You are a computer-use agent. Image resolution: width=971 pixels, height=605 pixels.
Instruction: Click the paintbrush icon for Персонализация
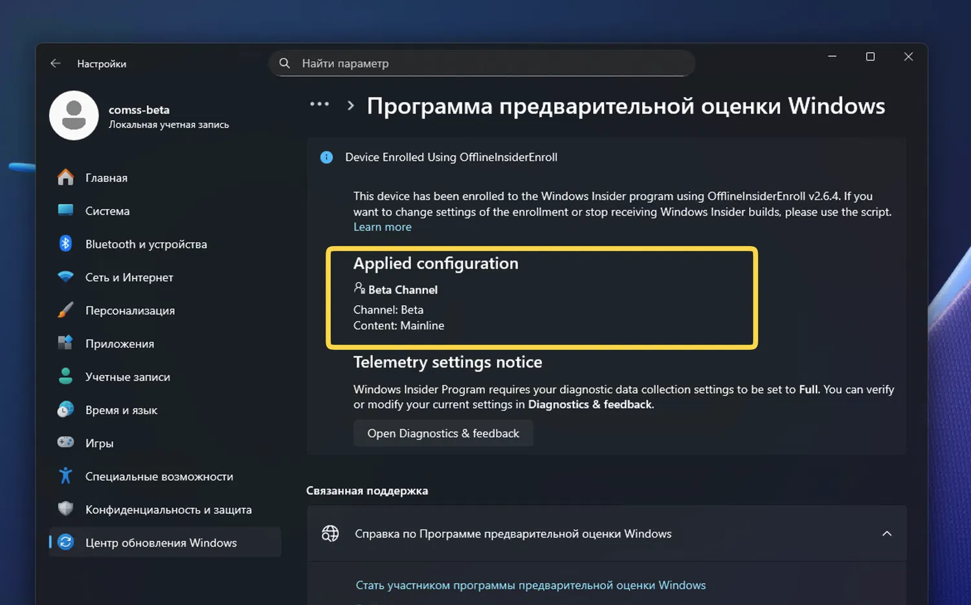[65, 310]
